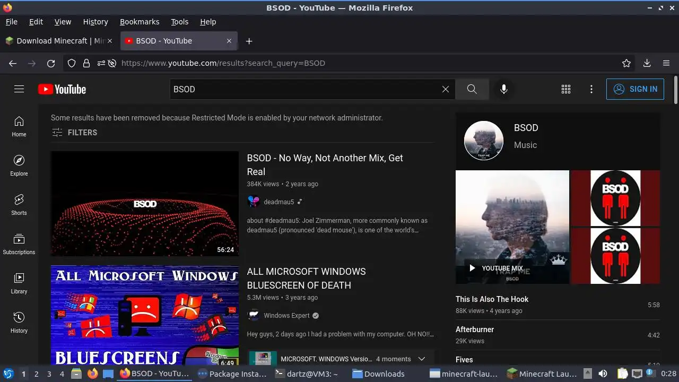Open the YouTube hamburger guide menu
This screenshot has height=382, width=679.
click(x=19, y=89)
